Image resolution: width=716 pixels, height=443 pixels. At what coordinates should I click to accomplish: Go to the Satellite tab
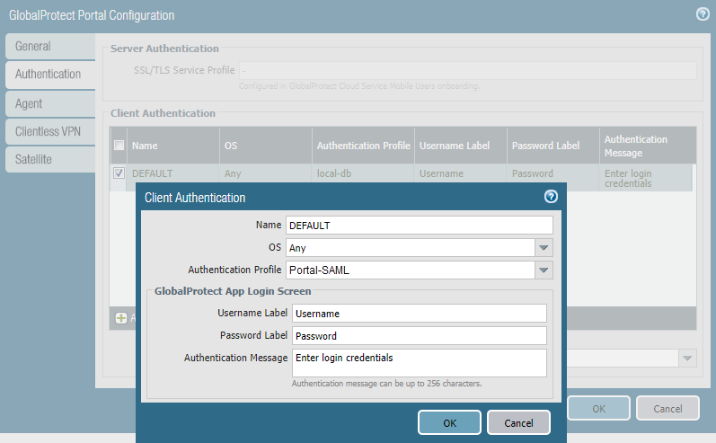pos(49,159)
